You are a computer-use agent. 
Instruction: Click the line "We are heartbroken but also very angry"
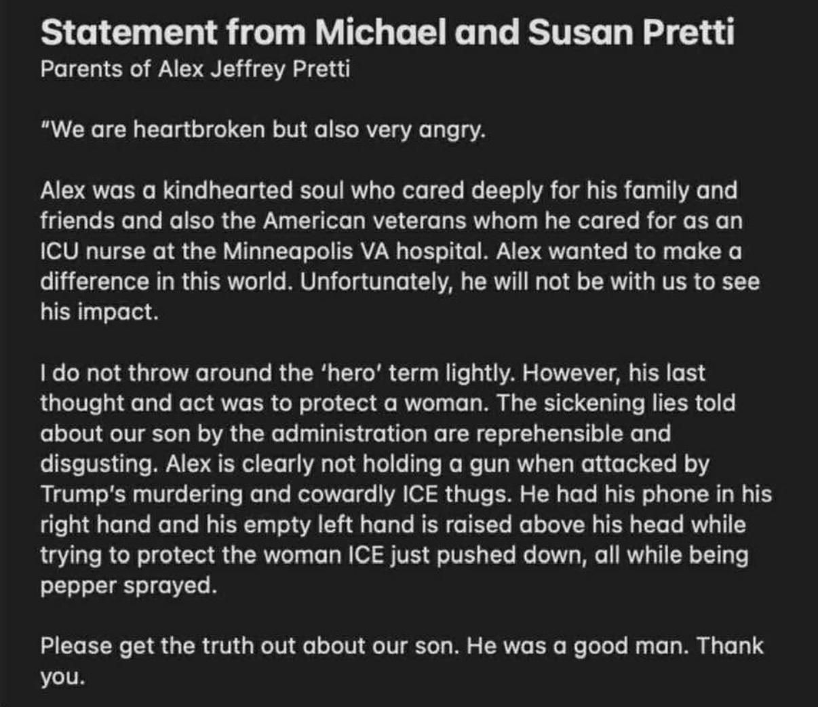(265, 129)
